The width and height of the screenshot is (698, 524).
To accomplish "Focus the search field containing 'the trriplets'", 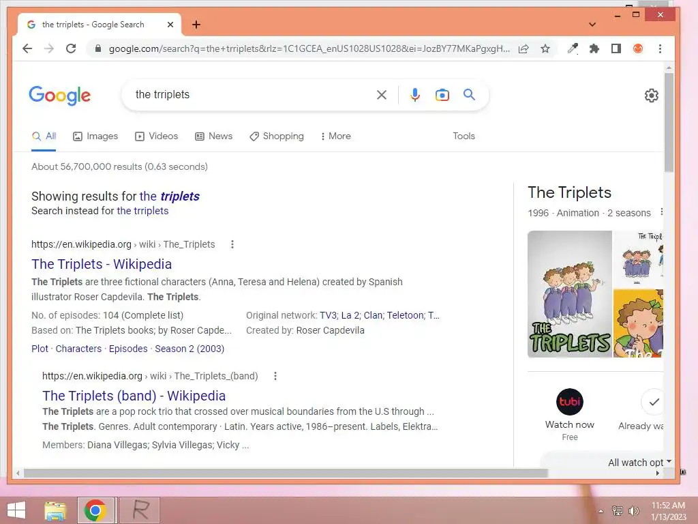I will [252, 94].
